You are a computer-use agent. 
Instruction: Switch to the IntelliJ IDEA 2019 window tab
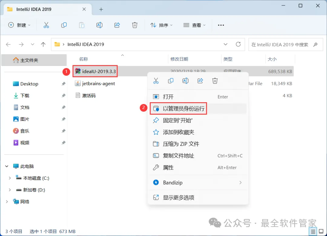click(48, 9)
